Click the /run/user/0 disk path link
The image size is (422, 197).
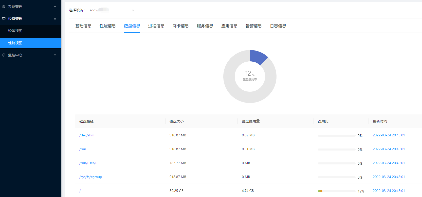coord(88,163)
